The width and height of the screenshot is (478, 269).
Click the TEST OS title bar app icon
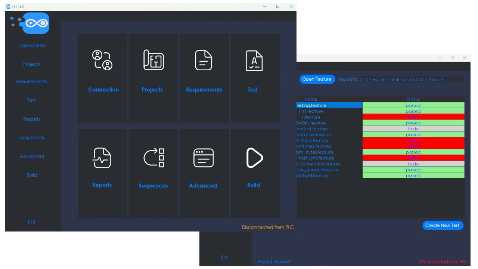coord(8,7)
